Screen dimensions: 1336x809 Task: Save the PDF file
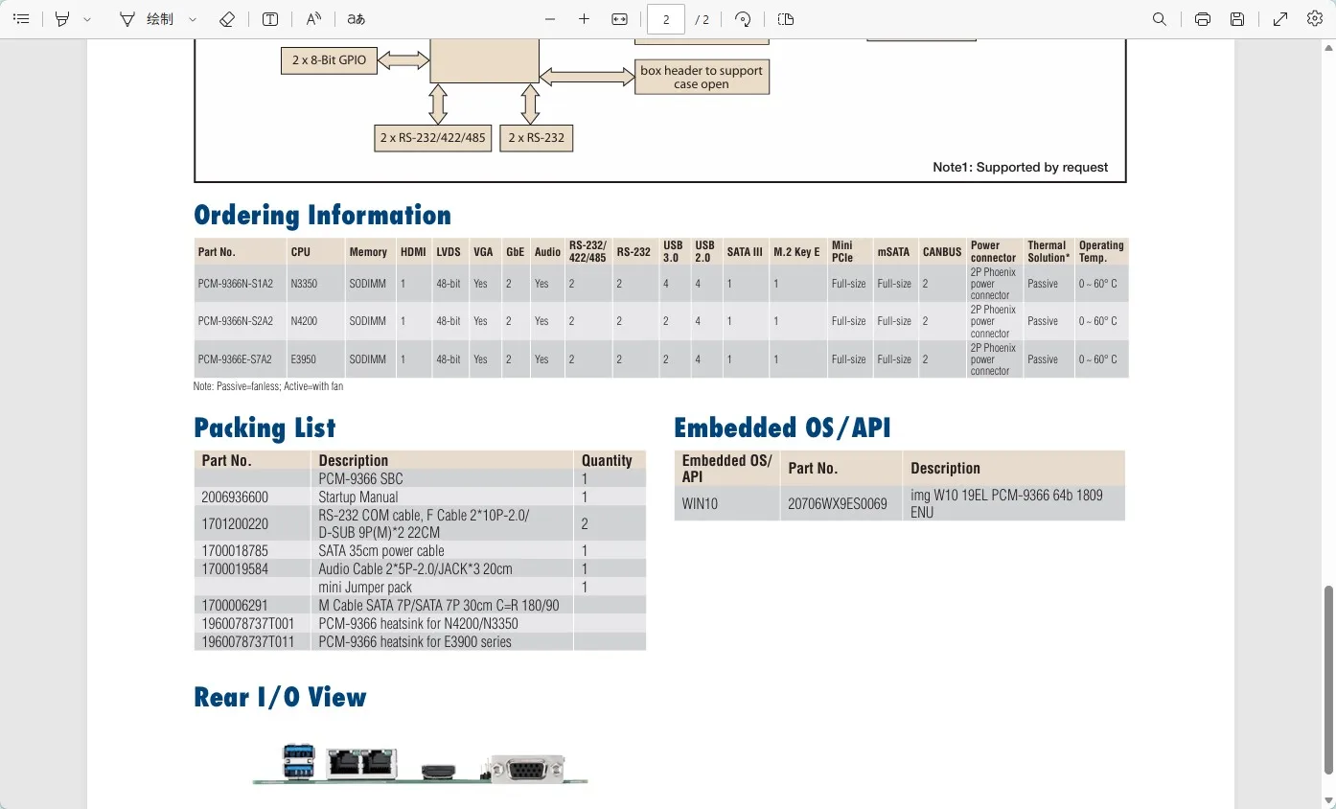[x=1237, y=19]
